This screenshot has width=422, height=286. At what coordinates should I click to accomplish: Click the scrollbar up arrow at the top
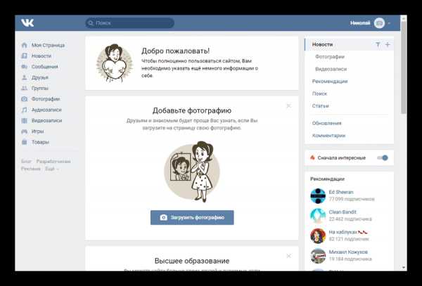pos(403,18)
